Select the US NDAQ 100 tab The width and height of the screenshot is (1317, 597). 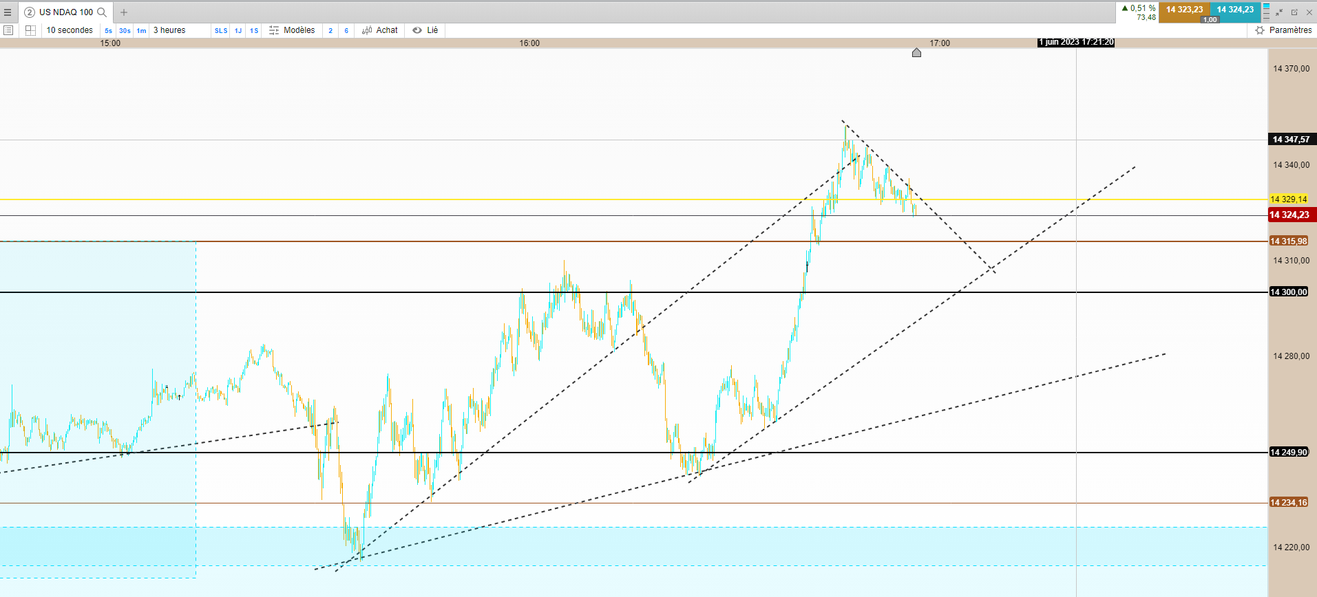[66, 12]
